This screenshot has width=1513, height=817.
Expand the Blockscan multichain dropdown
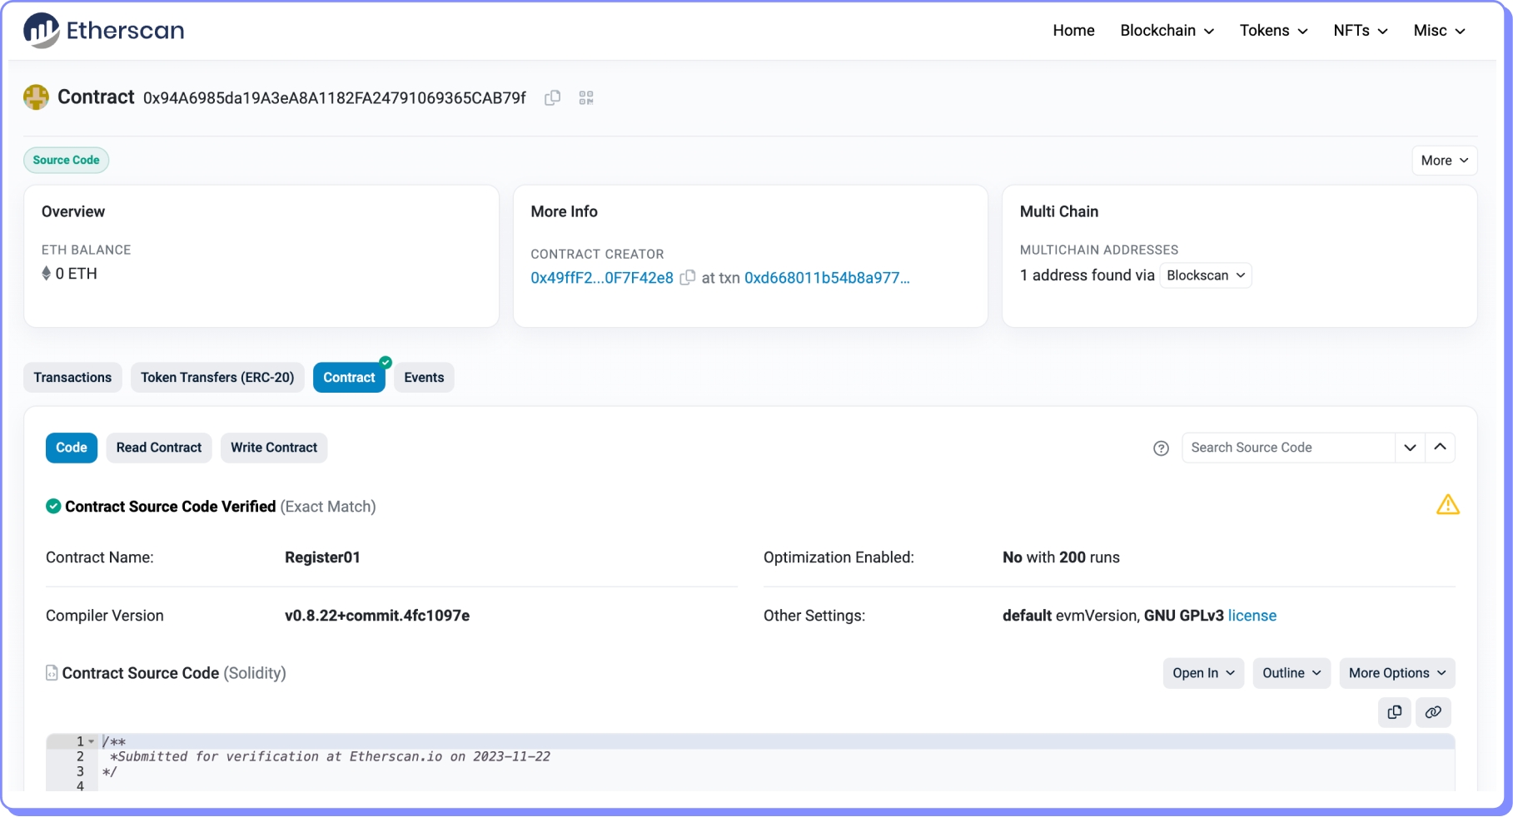pos(1205,275)
